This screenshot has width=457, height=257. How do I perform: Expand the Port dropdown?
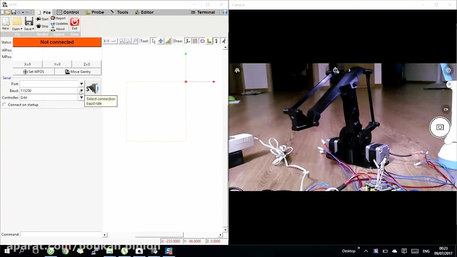pyautogui.click(x=81, y=84)
